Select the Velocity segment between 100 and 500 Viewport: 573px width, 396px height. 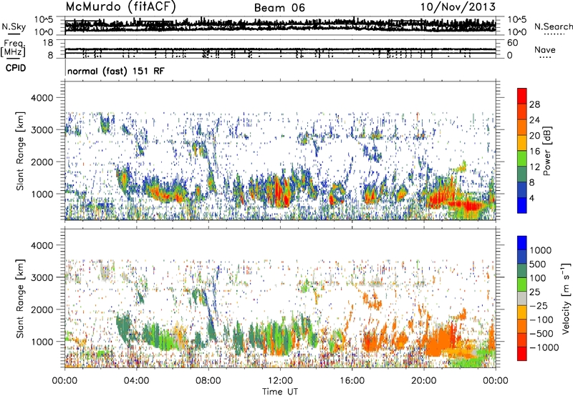click(522, 271)
